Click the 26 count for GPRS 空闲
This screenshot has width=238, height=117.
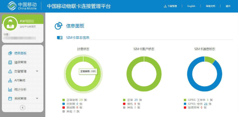pos(206,104)
